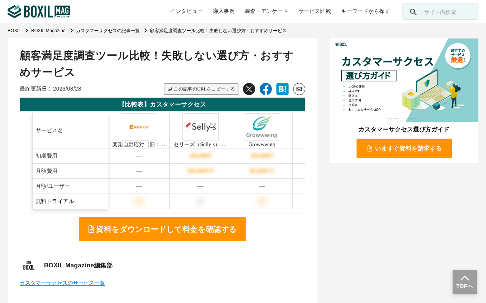The width and height of the screenshot is (486, 303).
Task: Go to BOXIL breadcrumb link
Action: [x=14, y=31]
